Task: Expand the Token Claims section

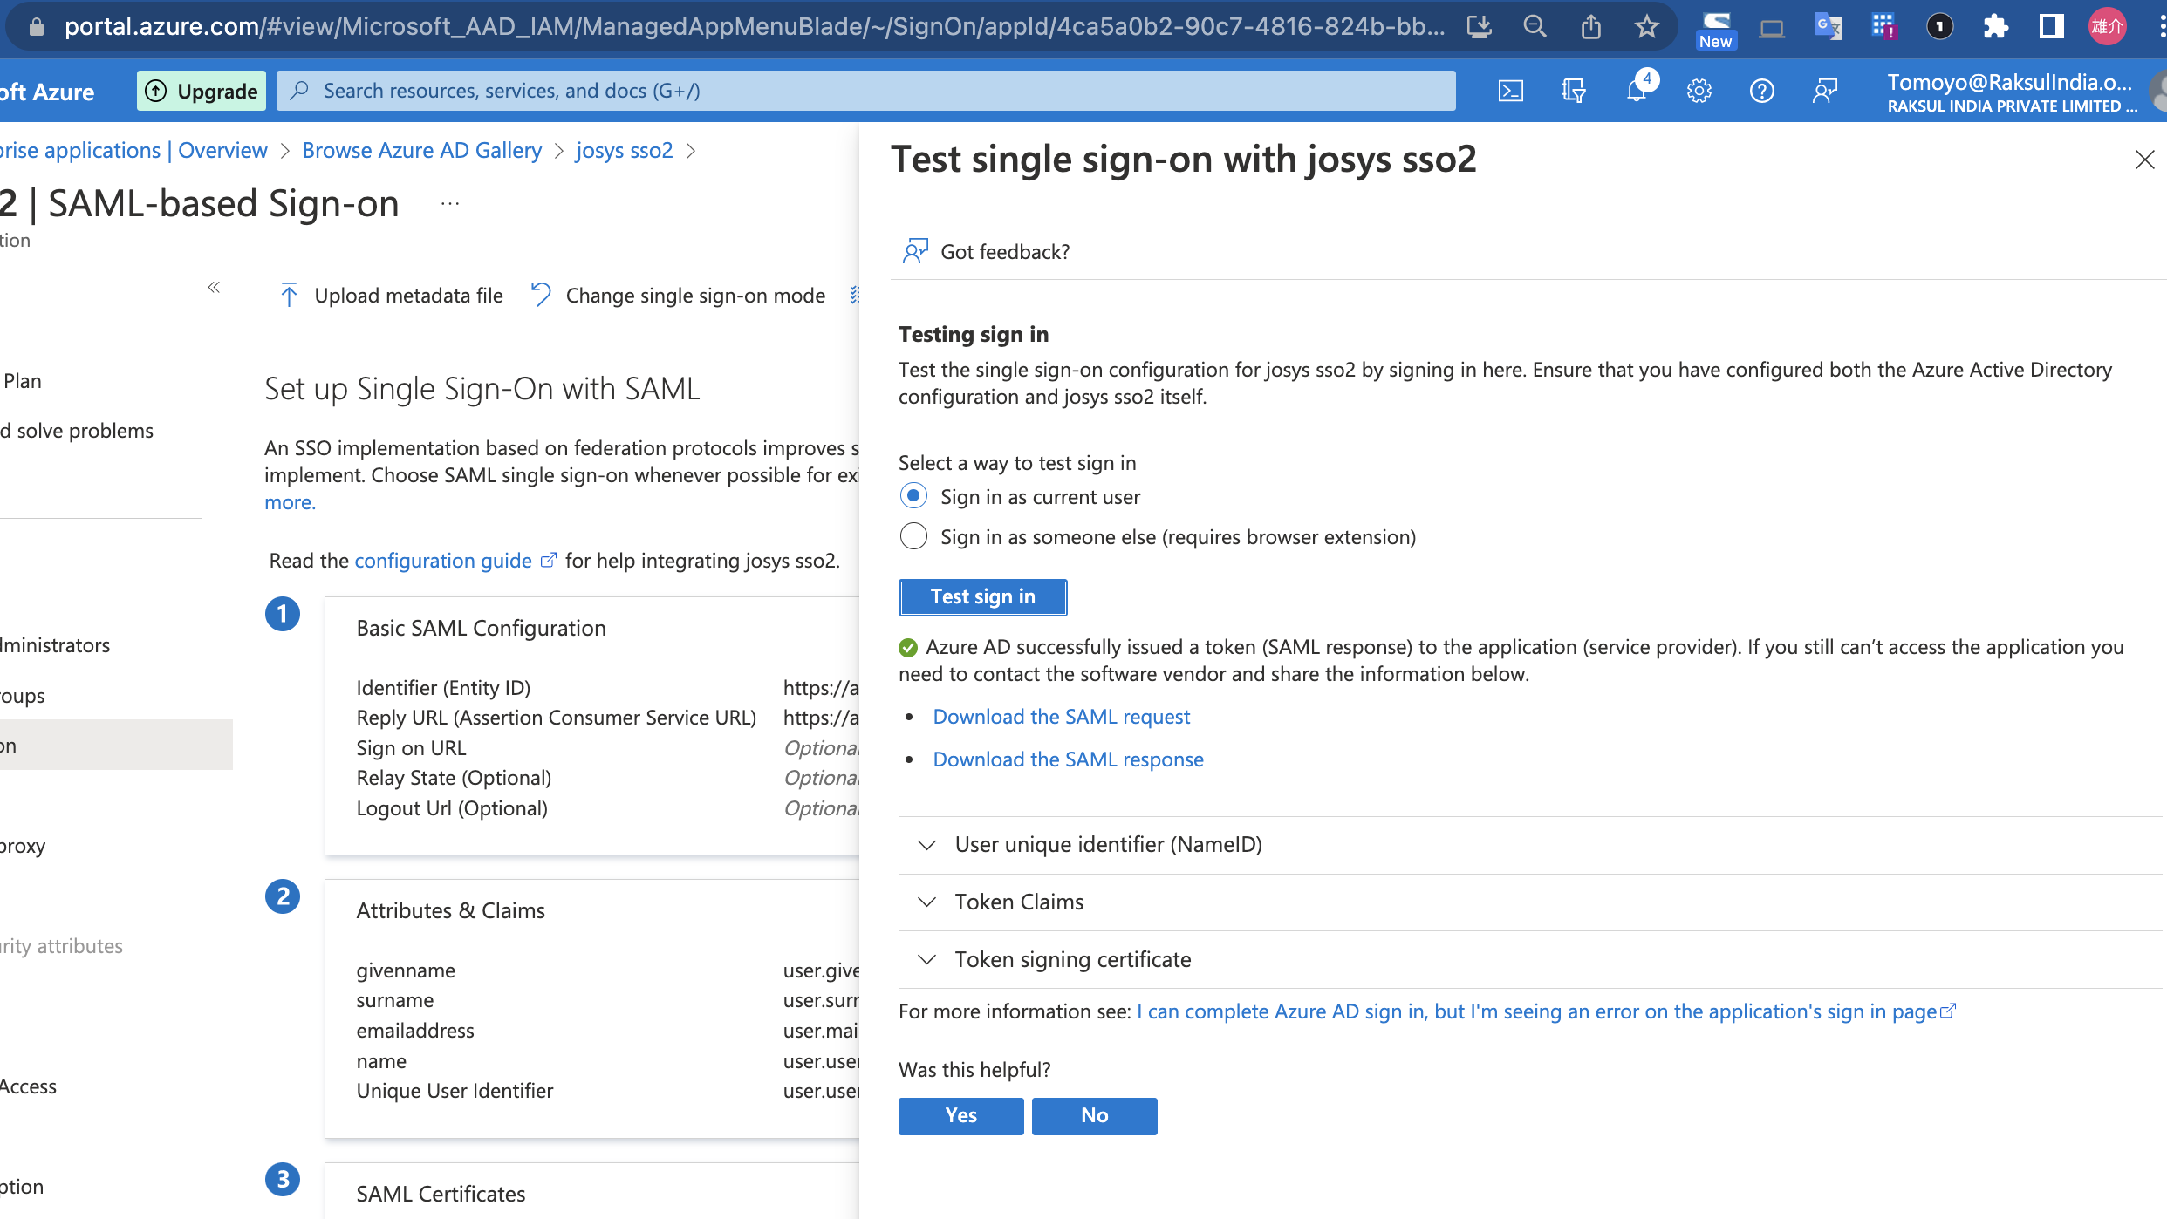Action: point(1019,902)
